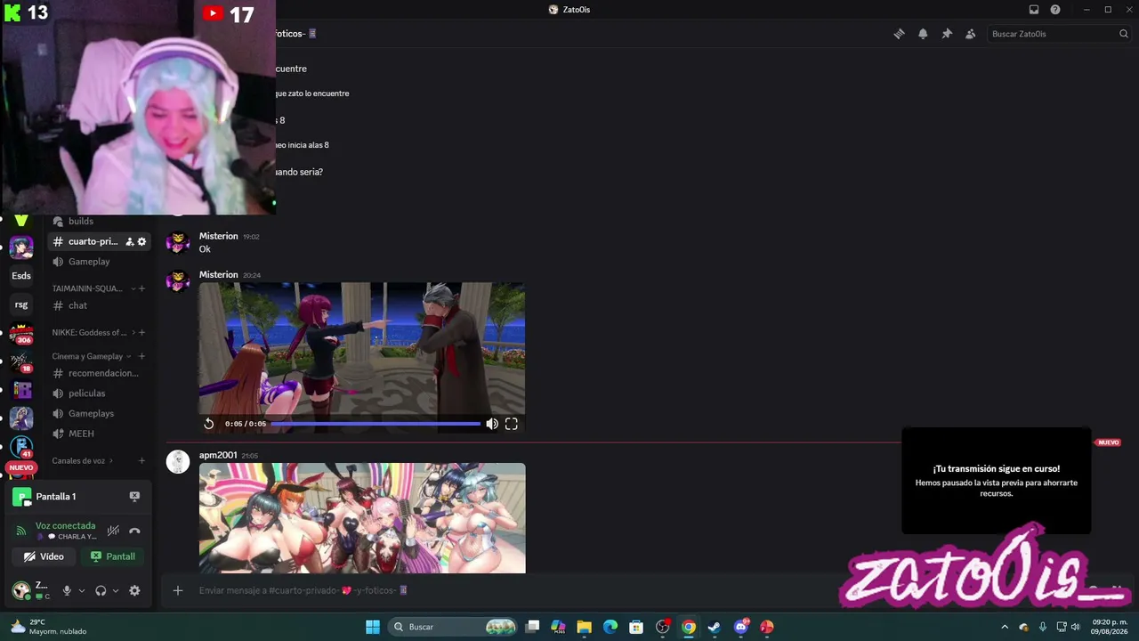This screenshot has width=1139, height=641.
Task: Toggle noise suppression icon
Action: coord(113,531)
